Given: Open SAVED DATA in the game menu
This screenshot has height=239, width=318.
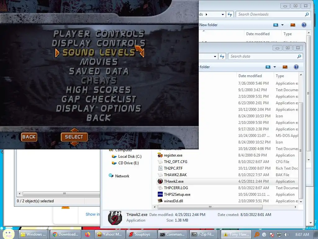Looking at the screenshot, I should pyautogui.click(x=99, y=71).
